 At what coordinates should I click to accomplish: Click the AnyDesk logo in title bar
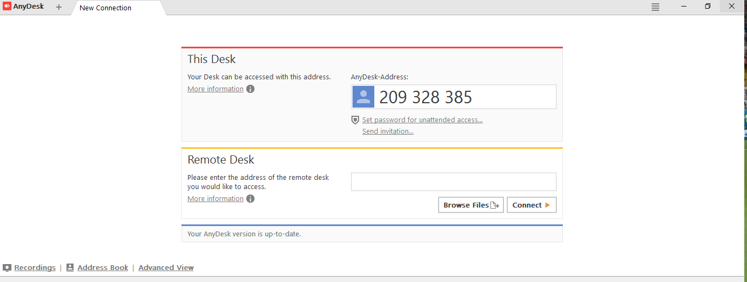point(7,7)
